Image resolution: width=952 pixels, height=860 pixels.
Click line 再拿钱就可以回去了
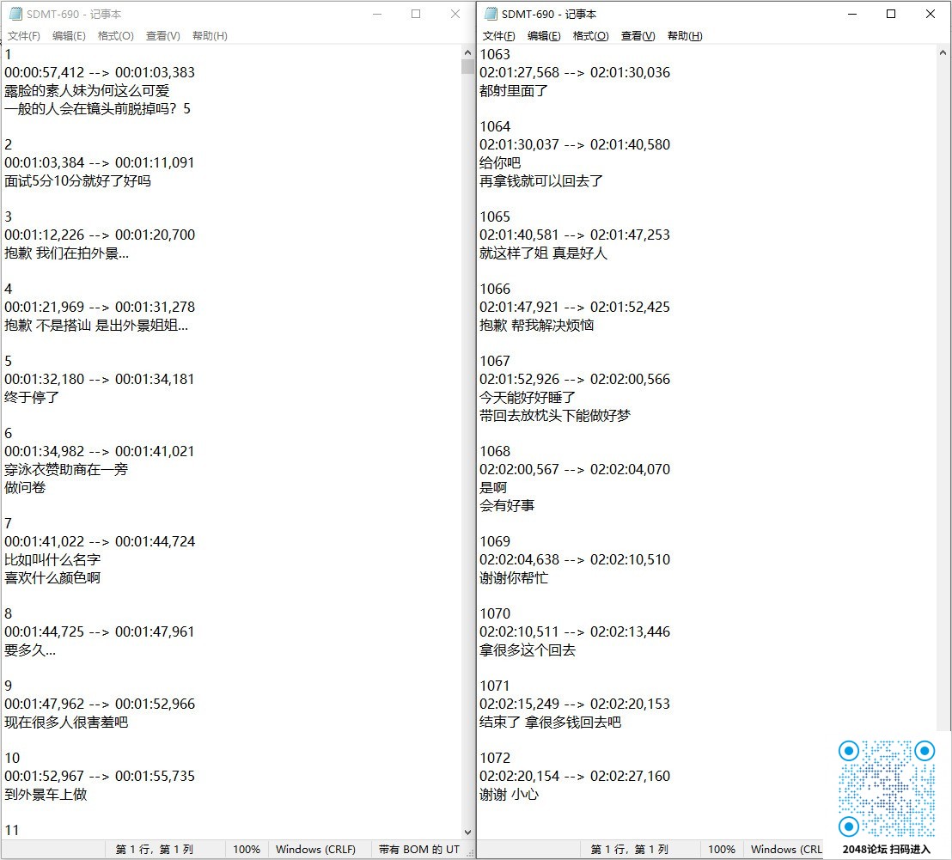pyautogui.click(x=541, y=181)
